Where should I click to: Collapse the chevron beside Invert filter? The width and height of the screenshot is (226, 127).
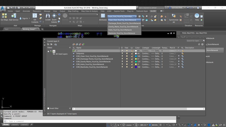tap(70, 108)
